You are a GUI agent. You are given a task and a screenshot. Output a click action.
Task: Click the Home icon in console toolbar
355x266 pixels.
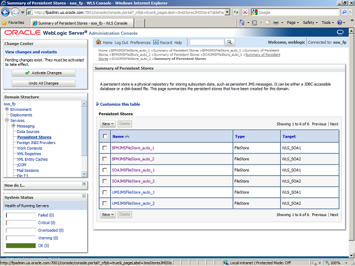click(99, 43)
